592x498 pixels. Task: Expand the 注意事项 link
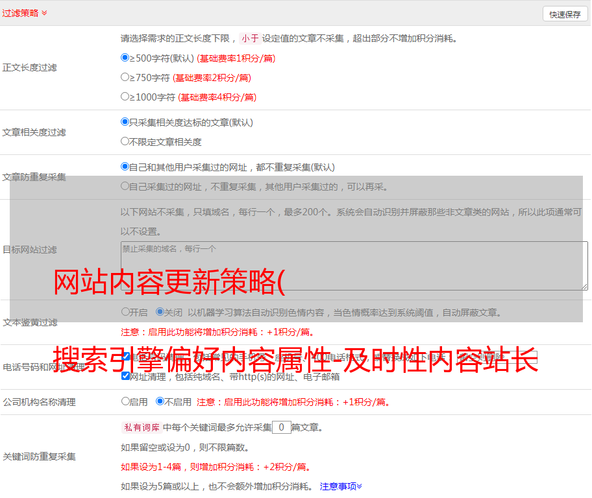pos(341,486)
